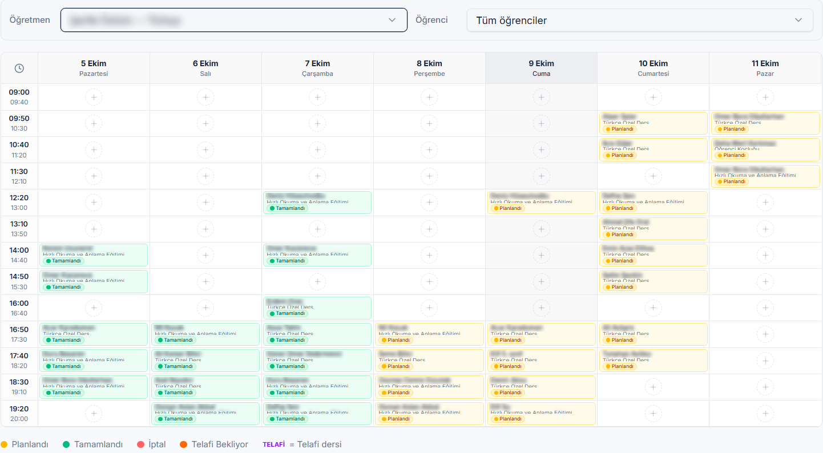Click the plus for 8 Ekim 16:00 slot
The image size is (823, 453).
click(429, 308)
